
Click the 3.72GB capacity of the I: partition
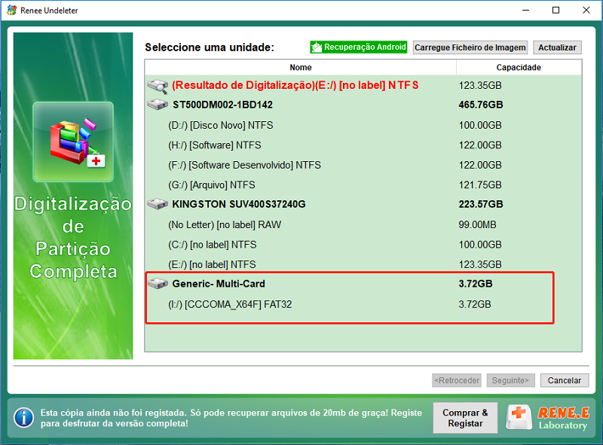point(475,304)
